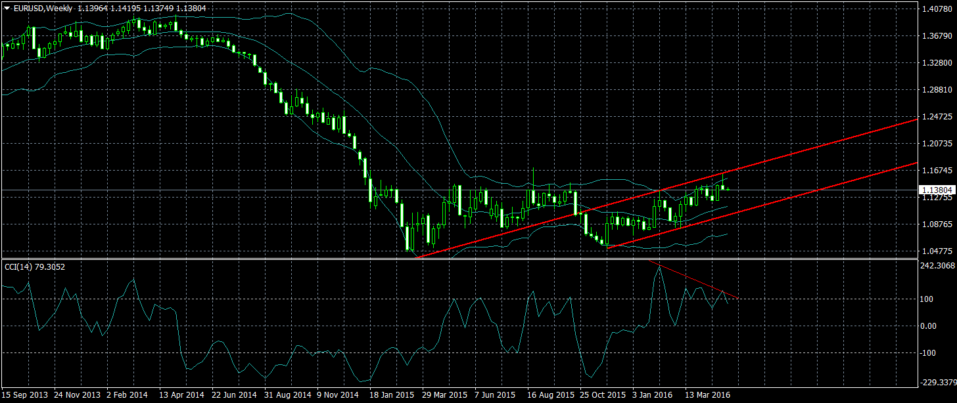
Task: Click the 18 Jan 2015 date label
Action: (x=392, y=396)
